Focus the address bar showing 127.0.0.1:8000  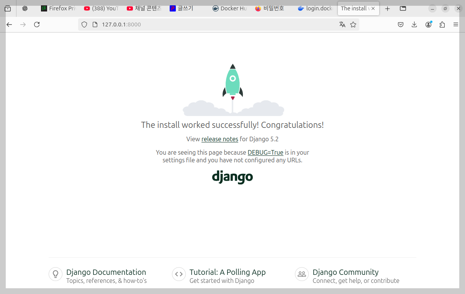(x=218, y=24)
